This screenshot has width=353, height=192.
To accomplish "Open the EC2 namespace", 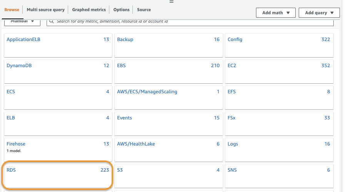I will tap(279, 72).
